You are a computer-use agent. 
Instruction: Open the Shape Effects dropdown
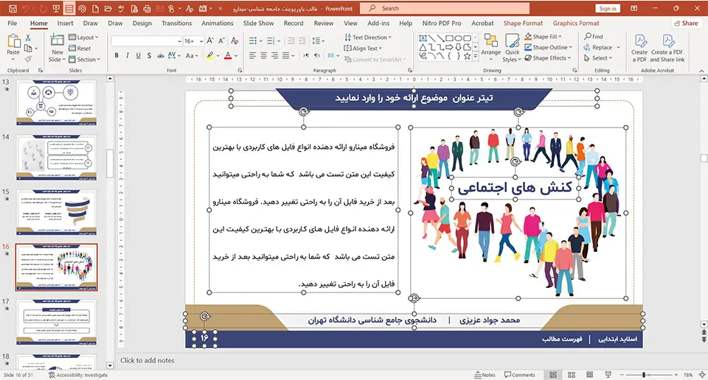tap(548, 57)
